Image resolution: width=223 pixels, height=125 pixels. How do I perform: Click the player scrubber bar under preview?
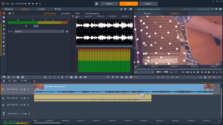point(178,69)
